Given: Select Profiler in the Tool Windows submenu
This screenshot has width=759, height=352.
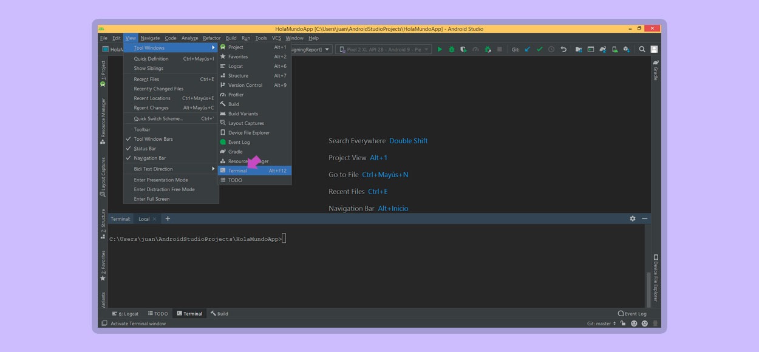Looking at the screenshot, I should 255,95.
